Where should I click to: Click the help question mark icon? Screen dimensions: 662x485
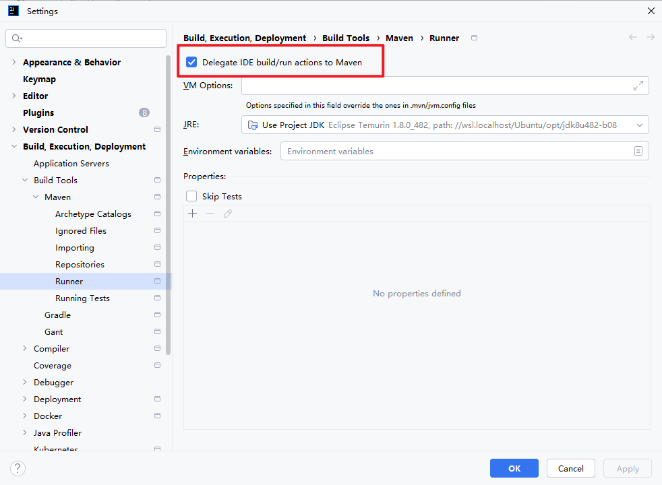(x=18, y=468)
